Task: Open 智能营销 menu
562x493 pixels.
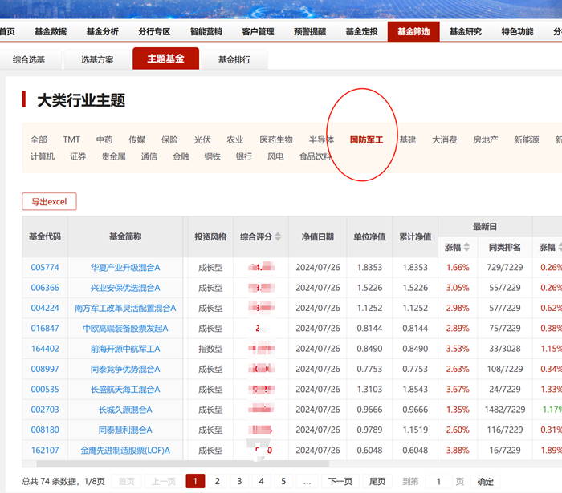Action: click(x=206, y=31)
